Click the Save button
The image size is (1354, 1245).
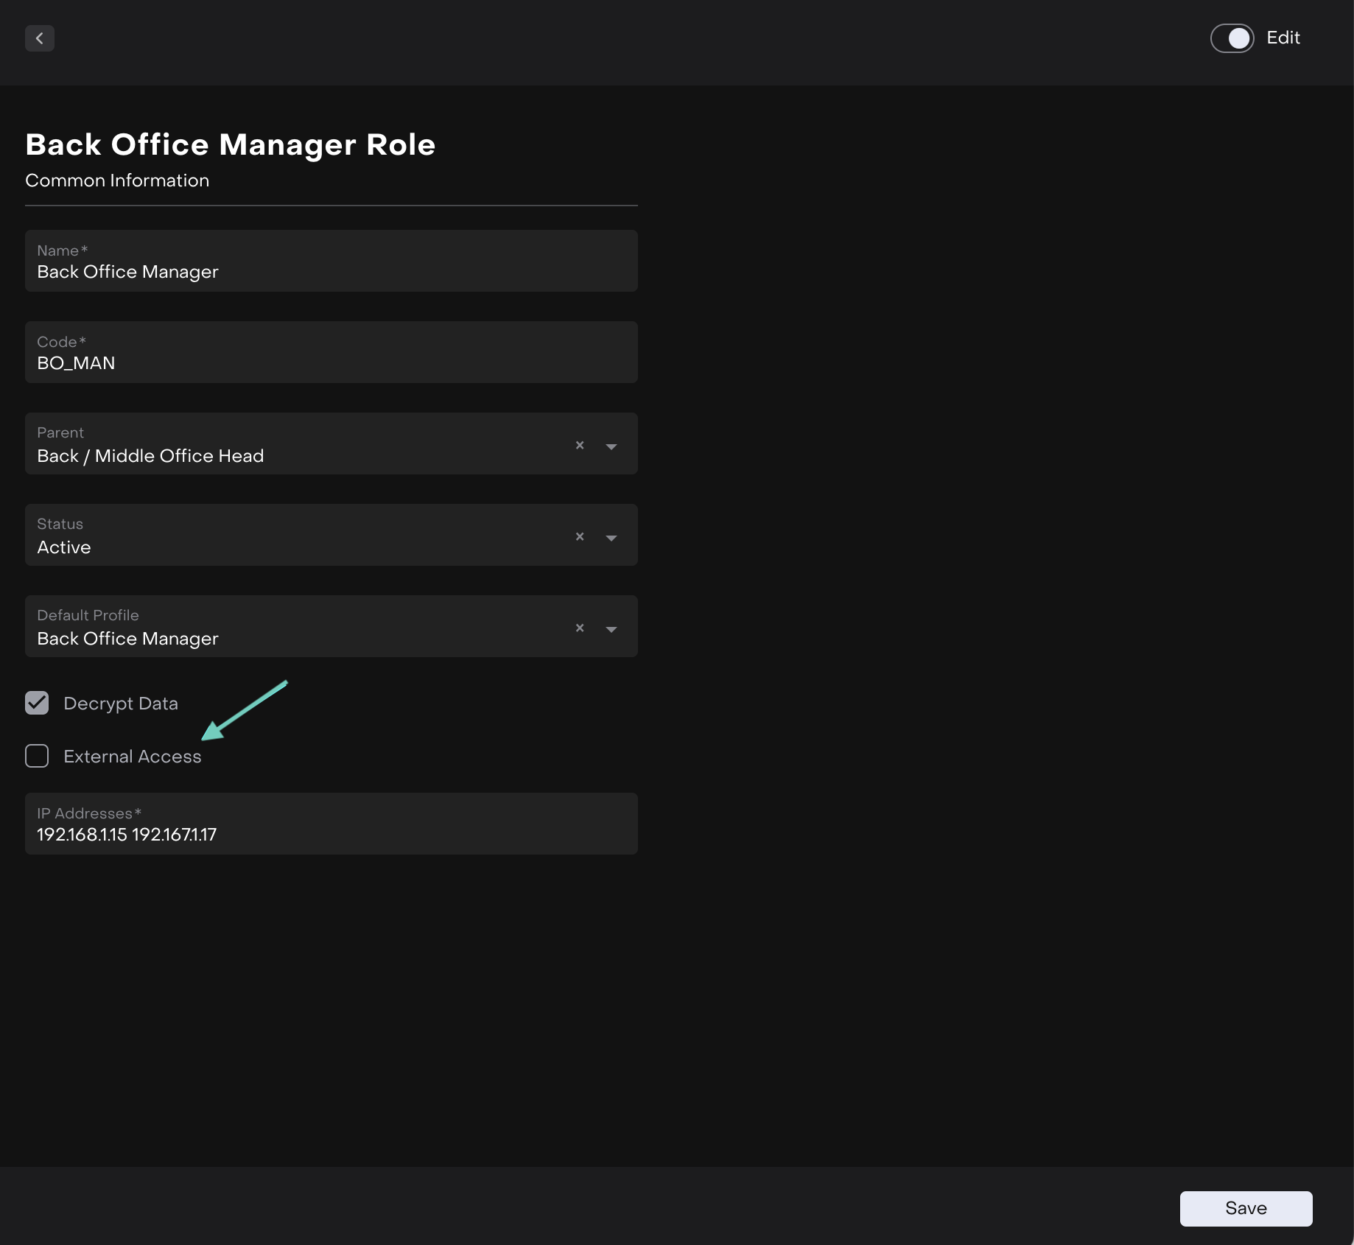point(1246,1208)
